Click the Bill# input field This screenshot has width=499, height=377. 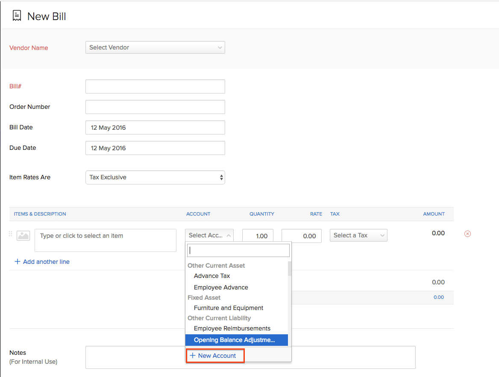pos(155,86)
